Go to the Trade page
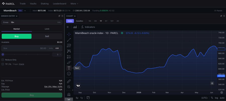This screenshot has height=101, width=226. (23, 4)
